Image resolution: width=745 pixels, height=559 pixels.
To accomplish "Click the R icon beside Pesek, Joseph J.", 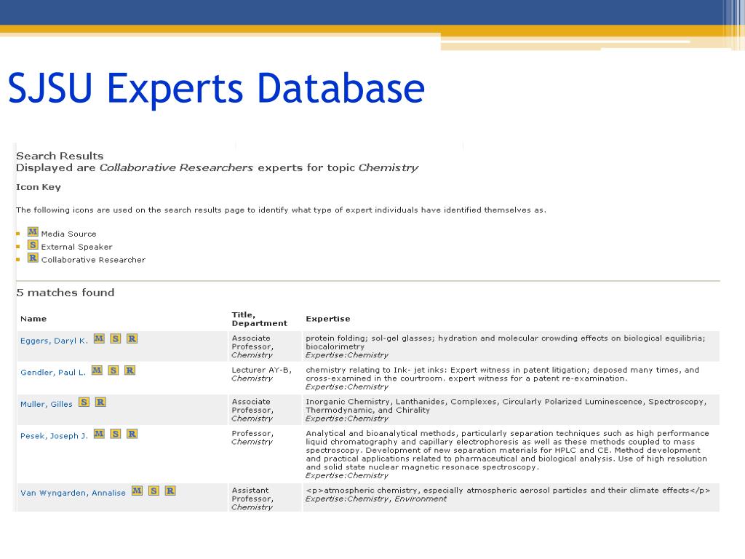I will click(x=132, y=434).
